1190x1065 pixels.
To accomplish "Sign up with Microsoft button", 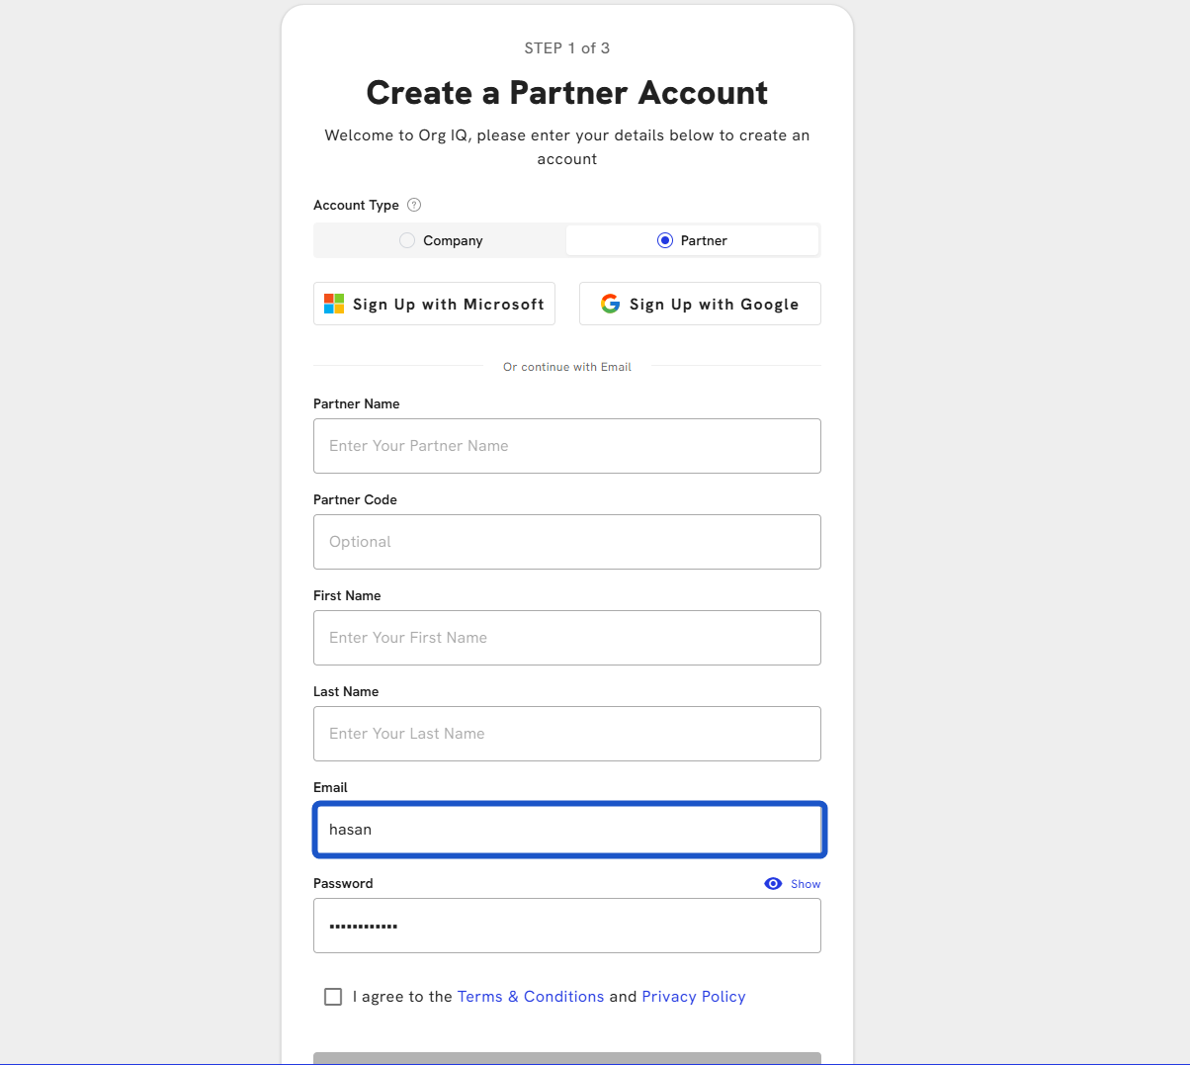I will [x=434, y=304].
